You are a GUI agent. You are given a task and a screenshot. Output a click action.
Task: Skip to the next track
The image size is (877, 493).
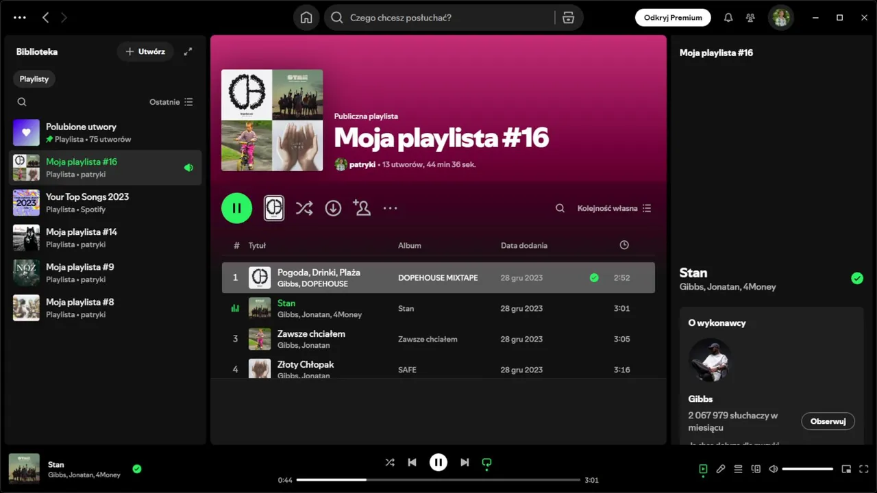tap(465, 462)
